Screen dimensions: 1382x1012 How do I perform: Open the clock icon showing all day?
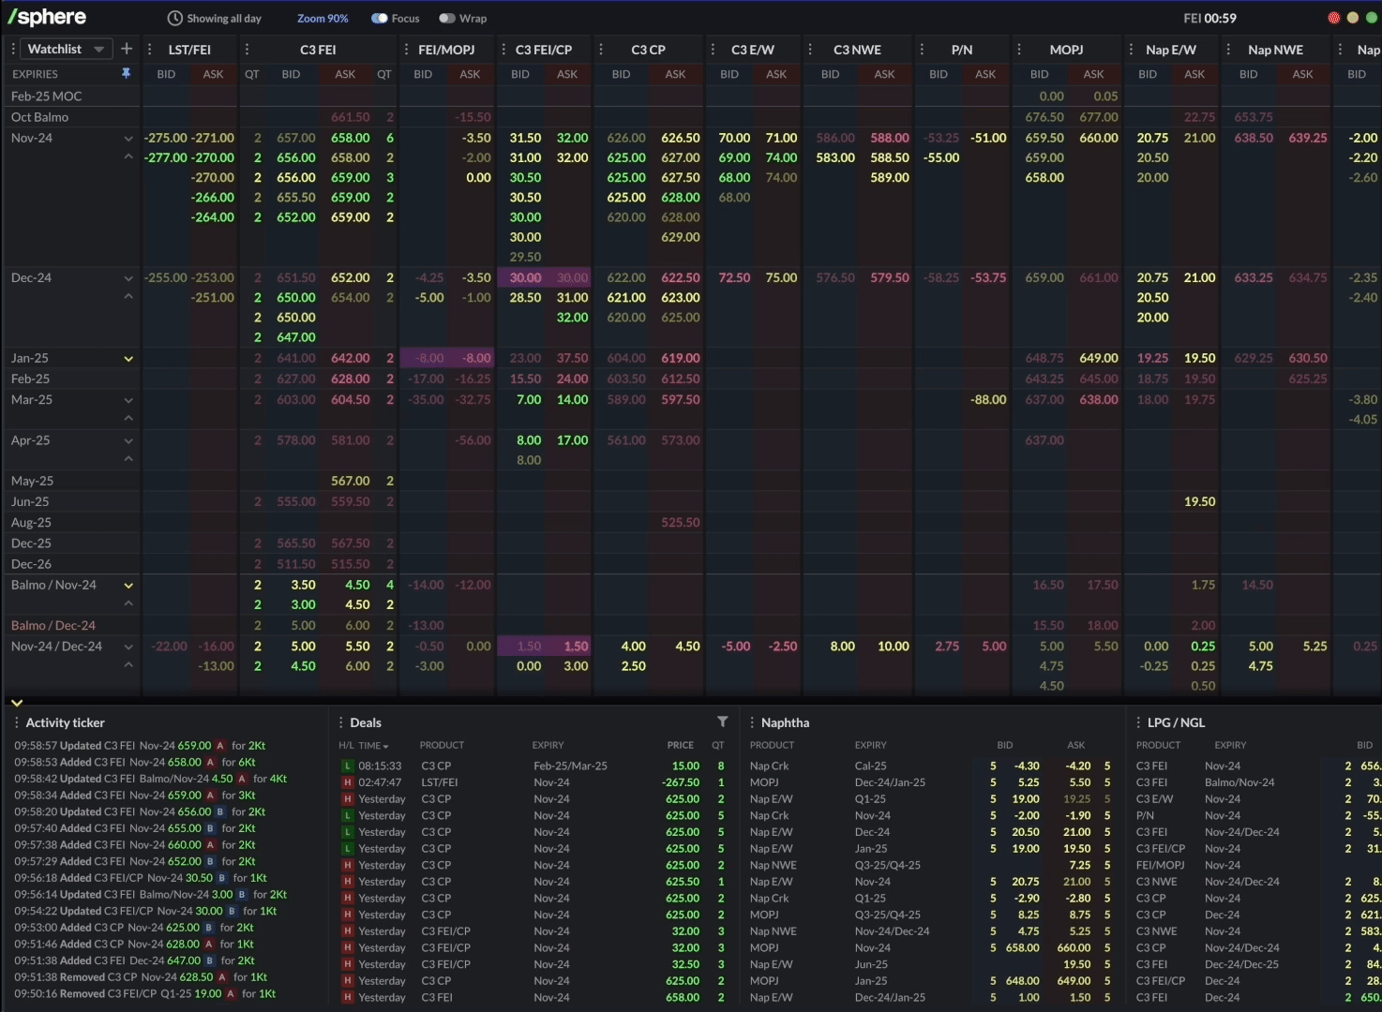point(174,18)
